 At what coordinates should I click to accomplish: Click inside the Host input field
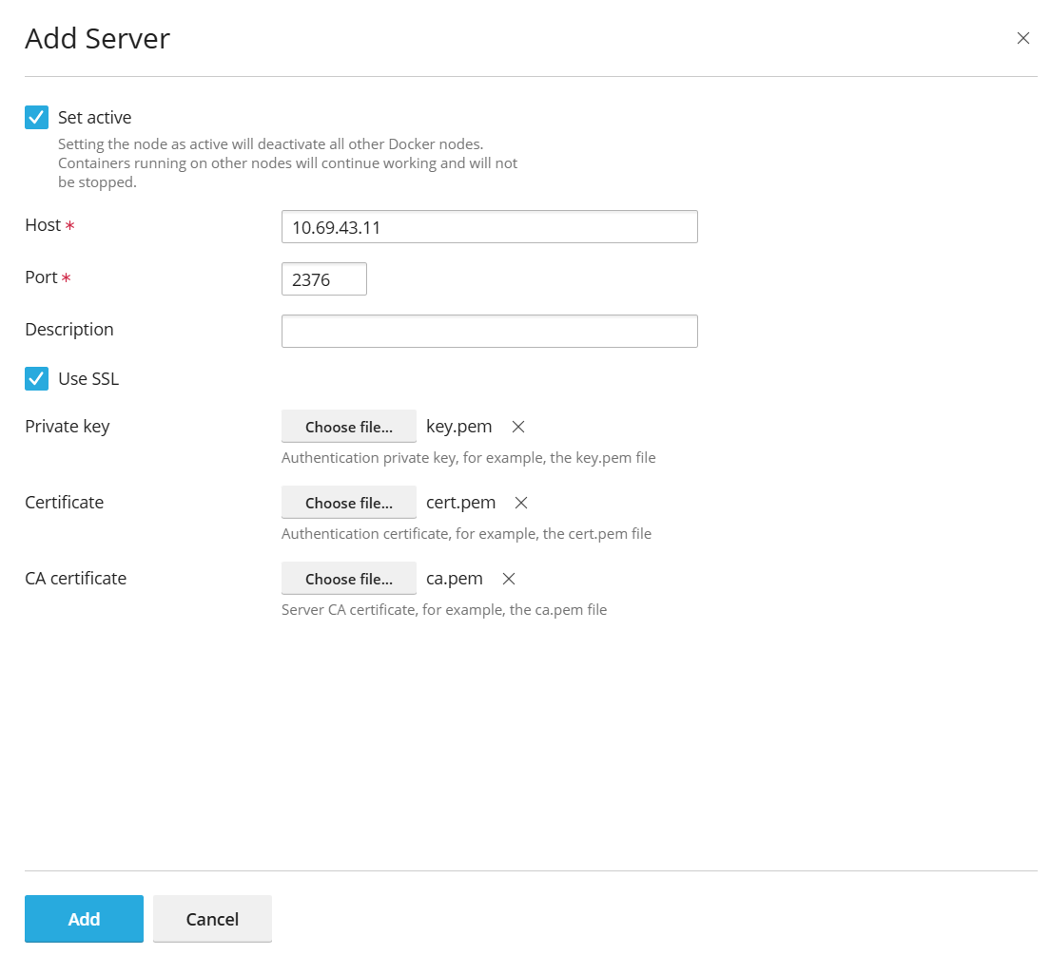489,226
